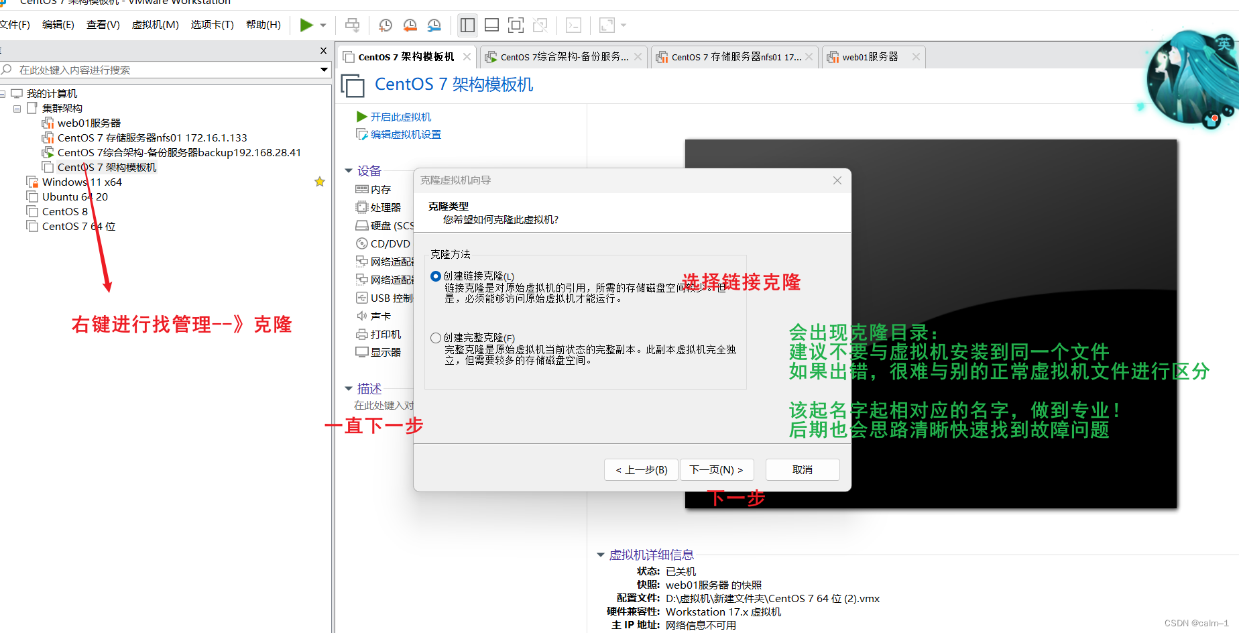Toggle the library sidebar view icon
Viewport: 1239px width, 633px height.
pos(467,25)
